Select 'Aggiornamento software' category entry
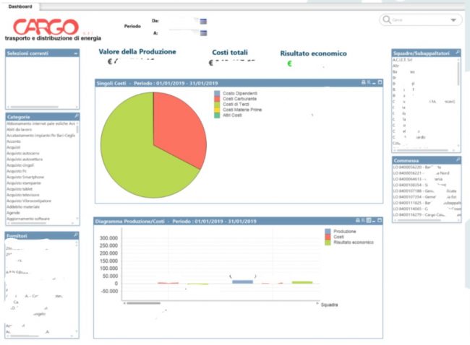 28,218
